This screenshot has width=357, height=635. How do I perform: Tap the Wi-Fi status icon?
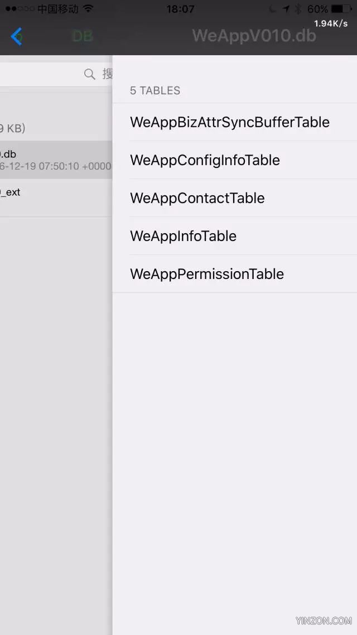click(x=88, y=9)
